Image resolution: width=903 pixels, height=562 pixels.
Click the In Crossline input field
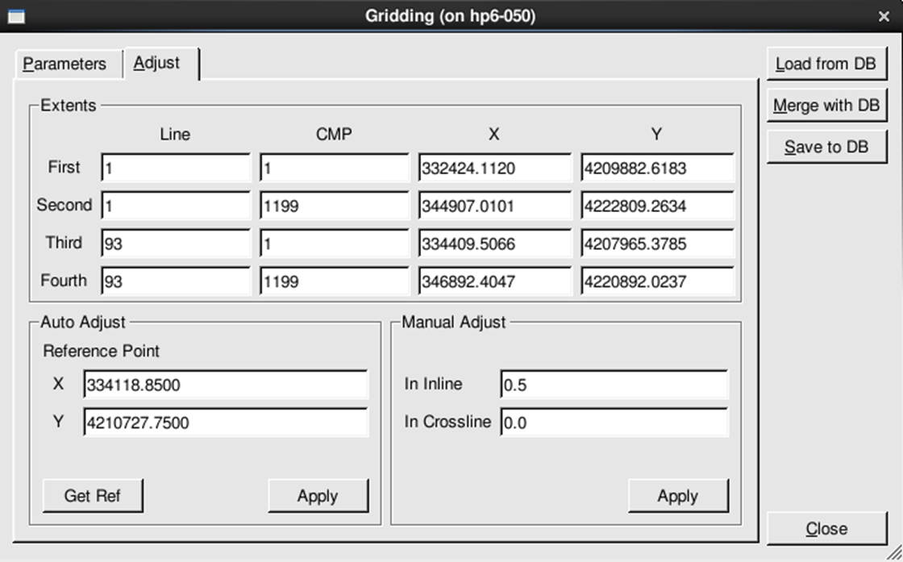coord(613,423)
